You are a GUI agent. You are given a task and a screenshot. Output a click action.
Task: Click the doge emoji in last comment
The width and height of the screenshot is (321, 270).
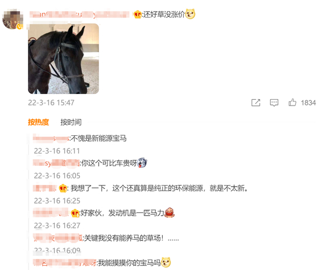(166, 262)
